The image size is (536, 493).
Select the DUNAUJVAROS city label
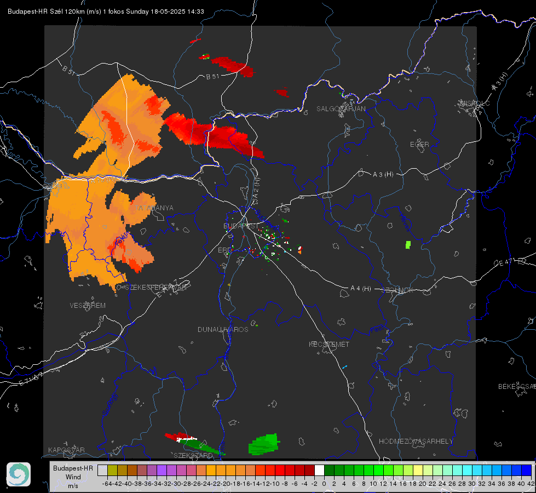pos(223,329)
